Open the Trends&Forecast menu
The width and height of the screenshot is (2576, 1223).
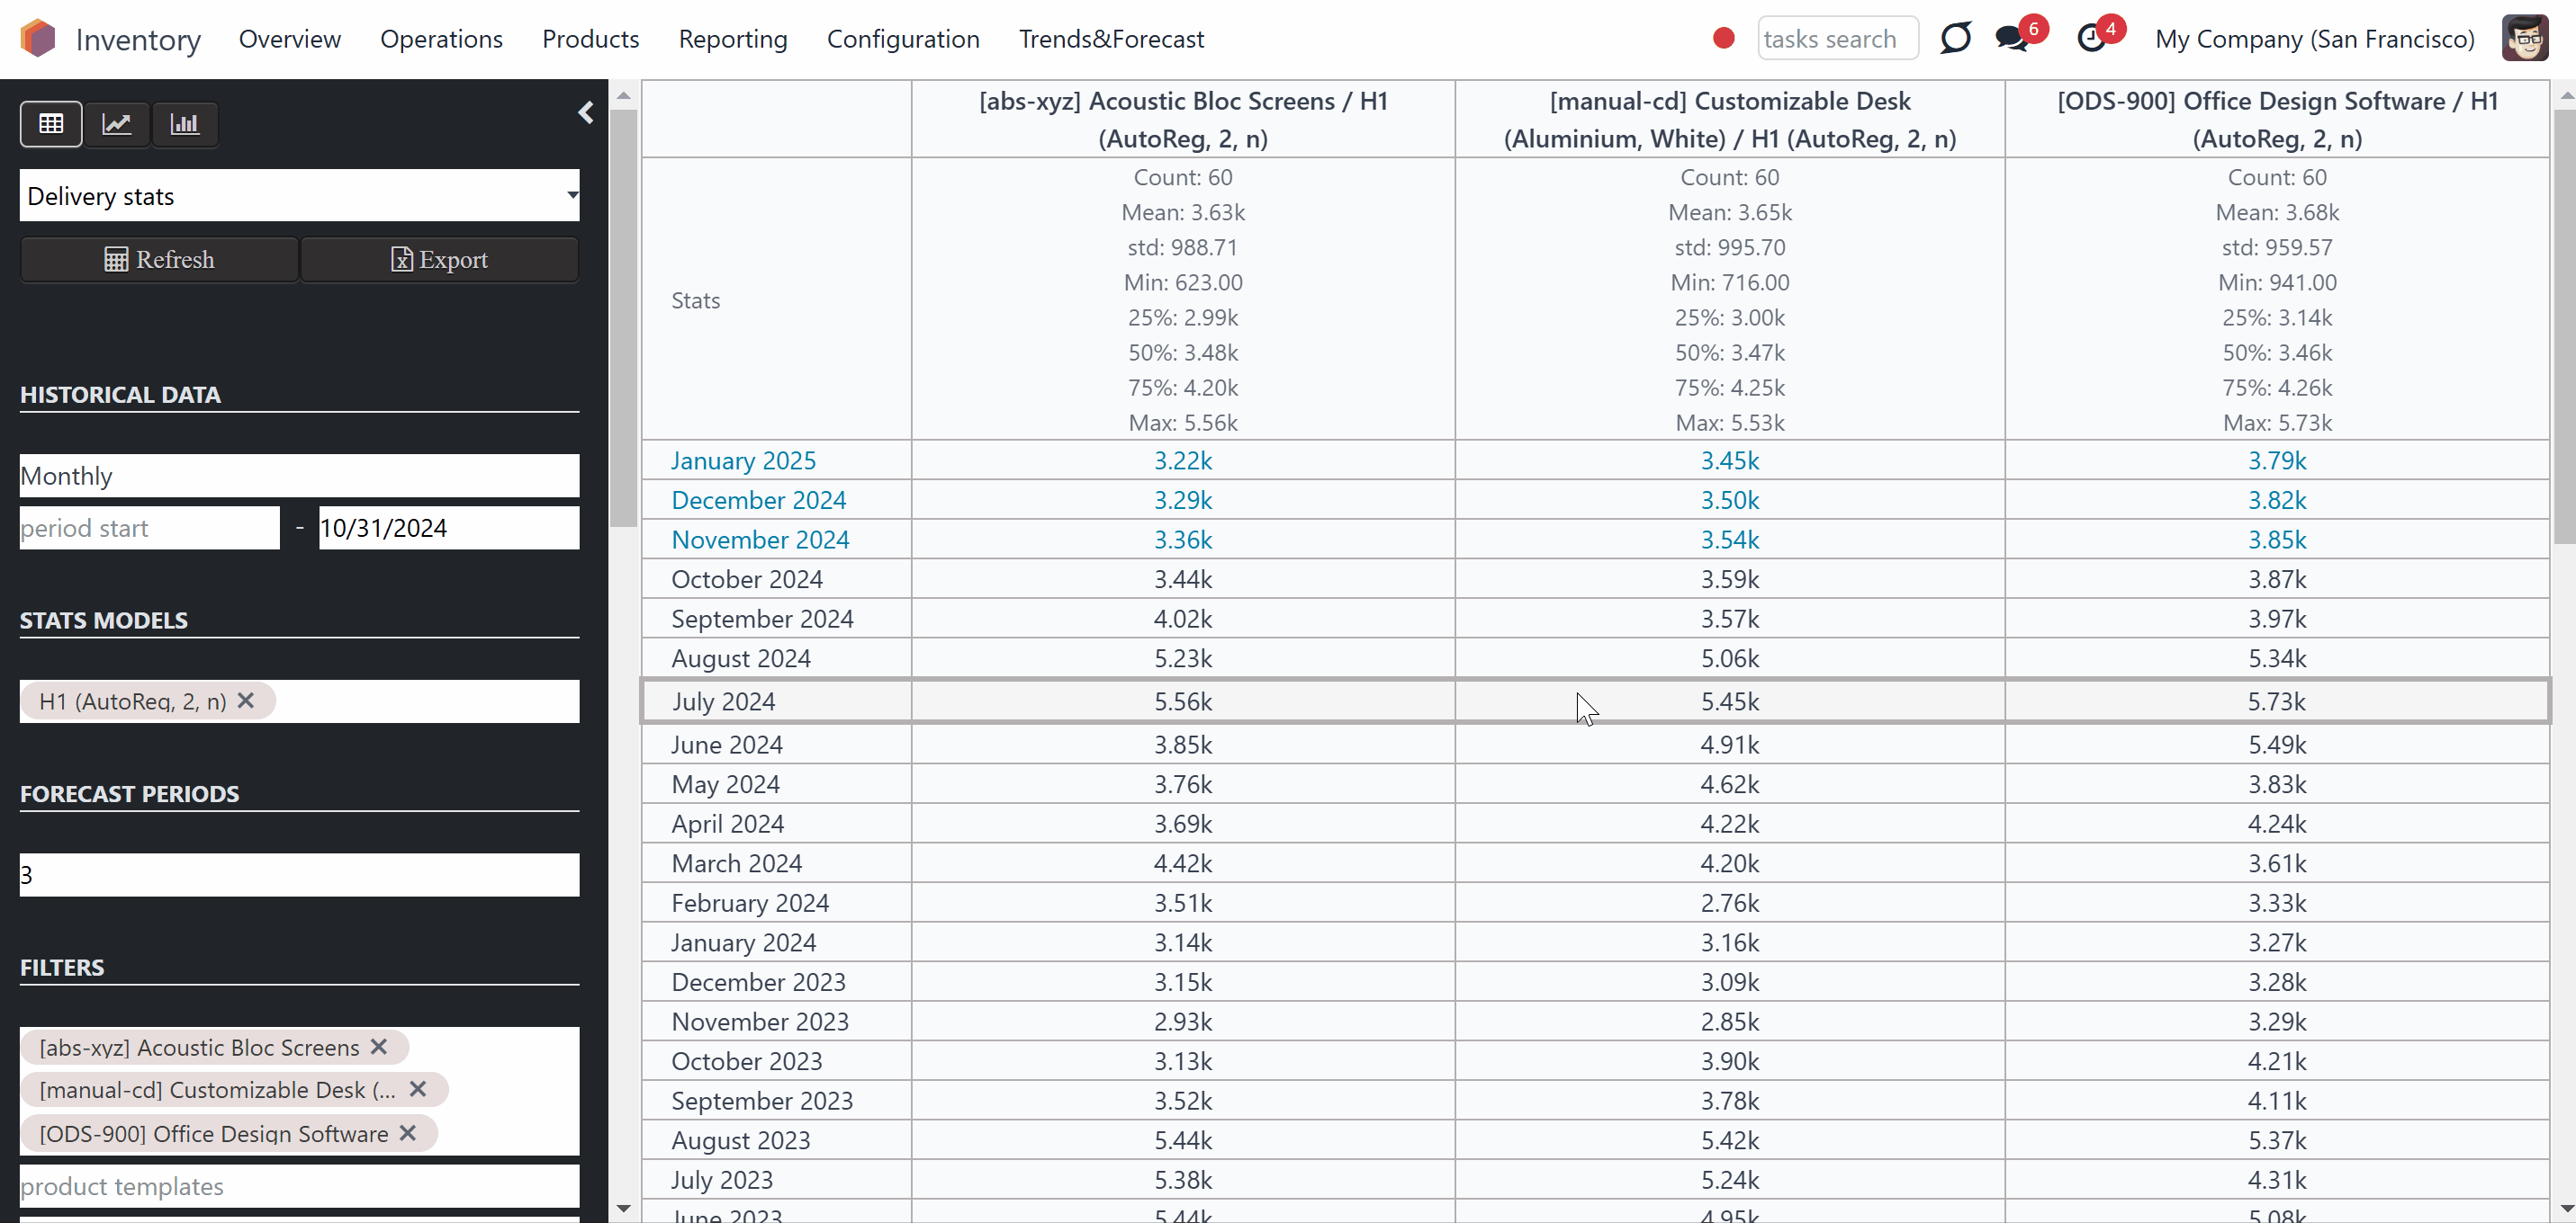click(x=1111, y=39)
